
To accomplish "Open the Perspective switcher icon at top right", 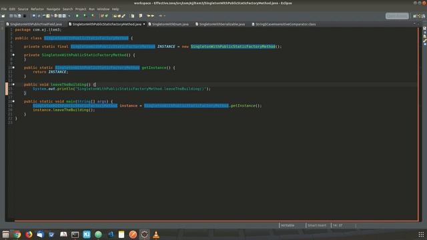I will [x=415, y=16].
